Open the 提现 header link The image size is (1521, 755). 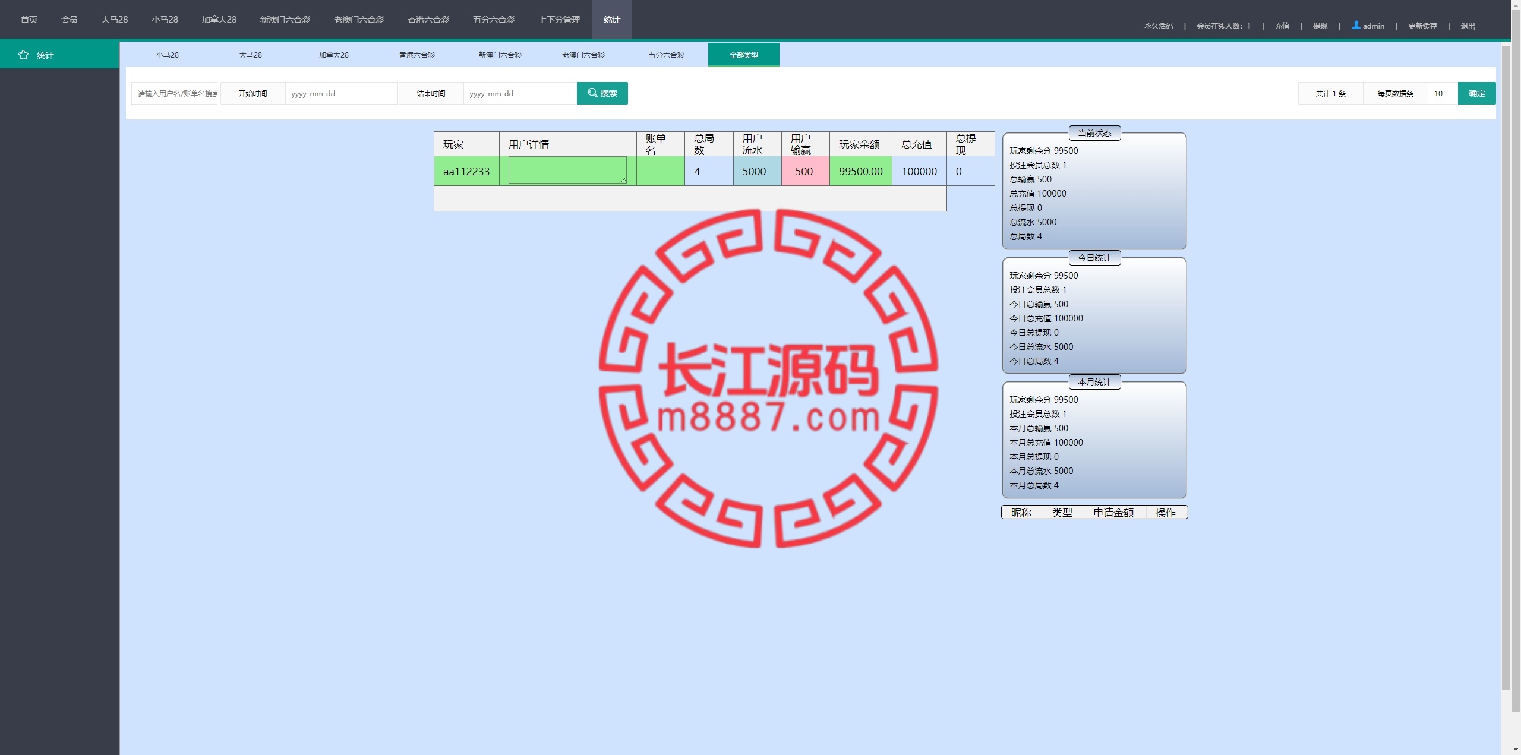1320,26
